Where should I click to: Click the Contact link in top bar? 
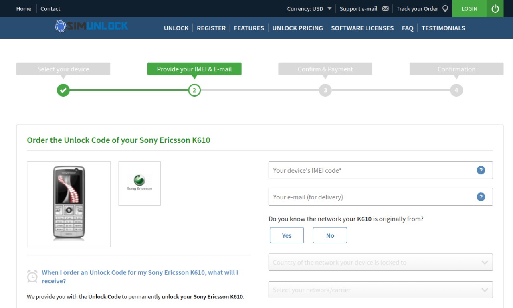pyautogui.click(x=50, y=8)
